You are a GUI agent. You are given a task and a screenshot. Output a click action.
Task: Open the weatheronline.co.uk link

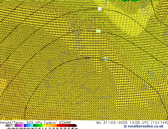tap(144, 126)
